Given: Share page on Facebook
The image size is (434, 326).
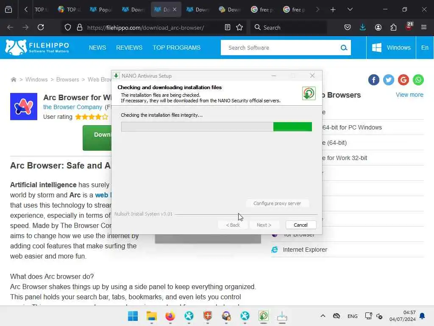Looking at the screenshot, I should point(374,80).
